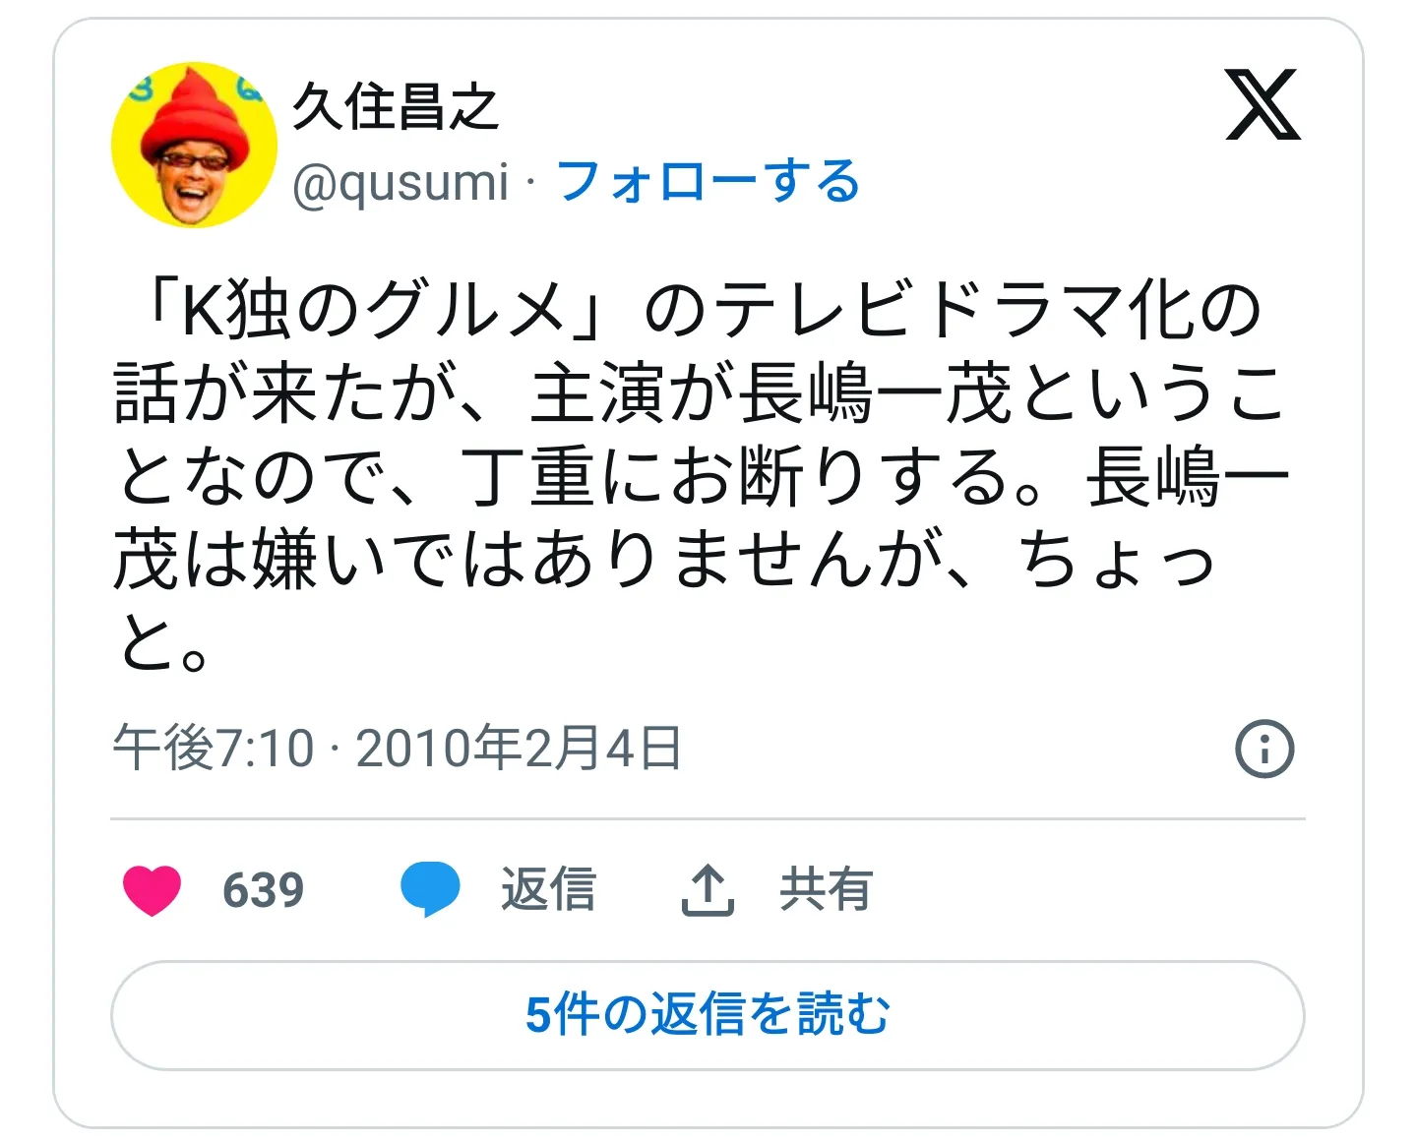The image size is (1417, 1142).
Task: Click the 午後7:10 time in the timestamp
Action: coord(214,749)
